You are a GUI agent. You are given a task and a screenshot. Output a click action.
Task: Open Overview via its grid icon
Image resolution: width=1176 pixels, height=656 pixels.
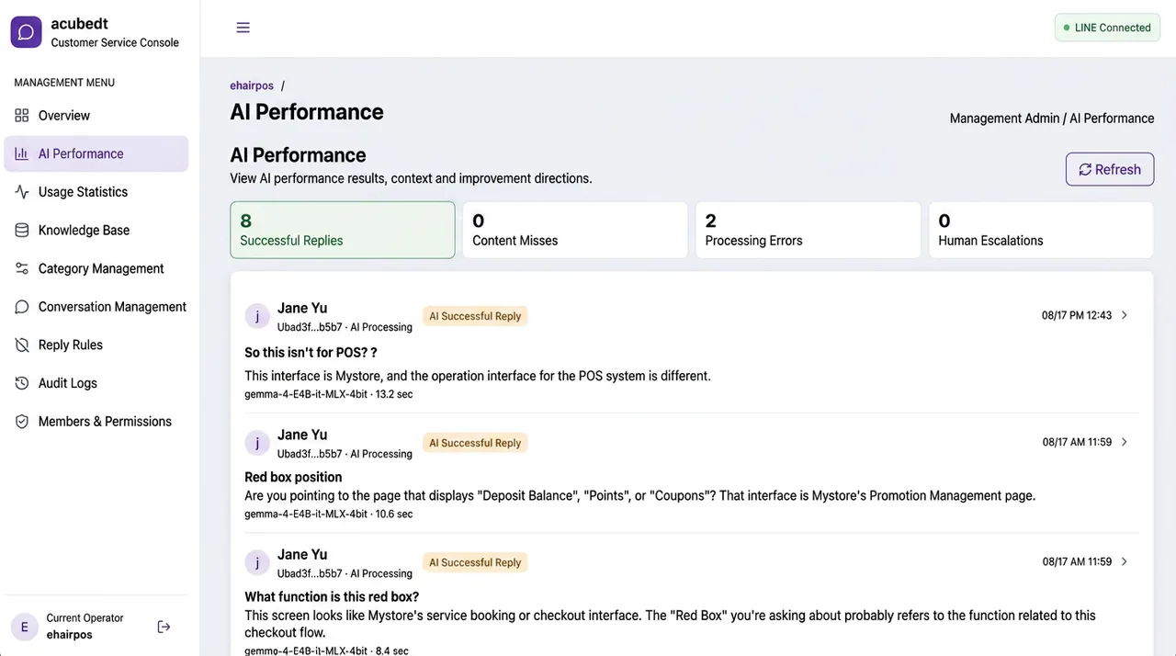point(22,116)
